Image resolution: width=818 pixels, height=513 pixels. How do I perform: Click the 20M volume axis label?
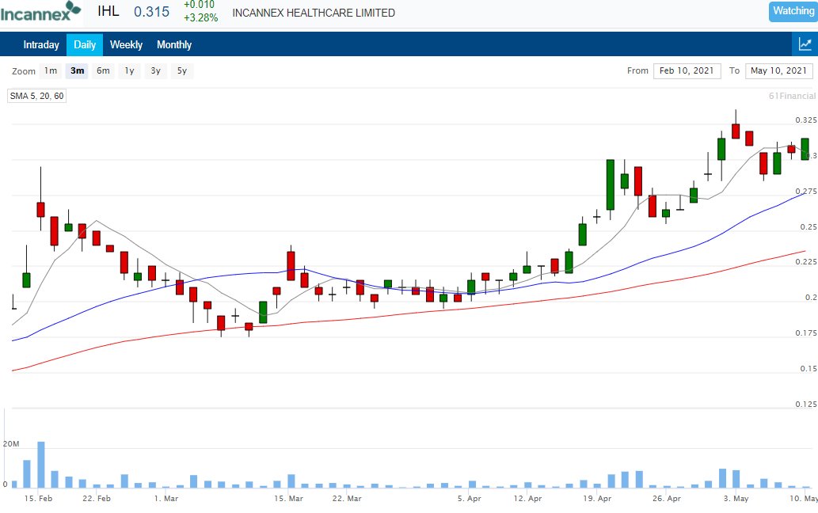pos(11,444)
